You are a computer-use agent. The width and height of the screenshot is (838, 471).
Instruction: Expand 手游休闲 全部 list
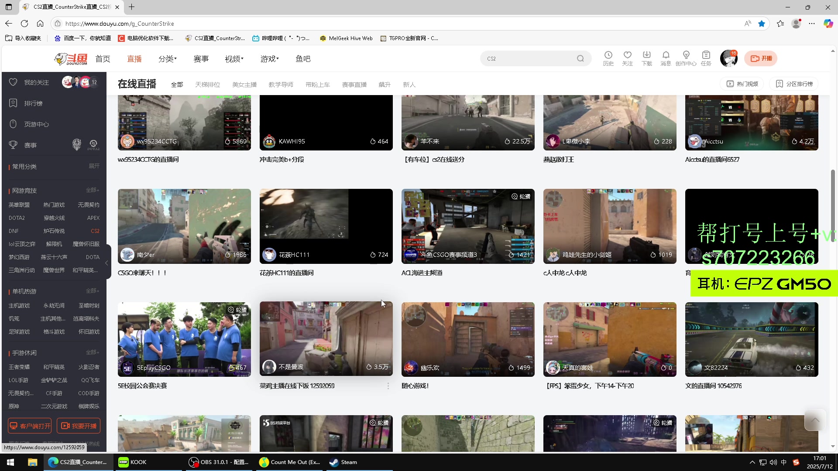[x=93, y=352]
